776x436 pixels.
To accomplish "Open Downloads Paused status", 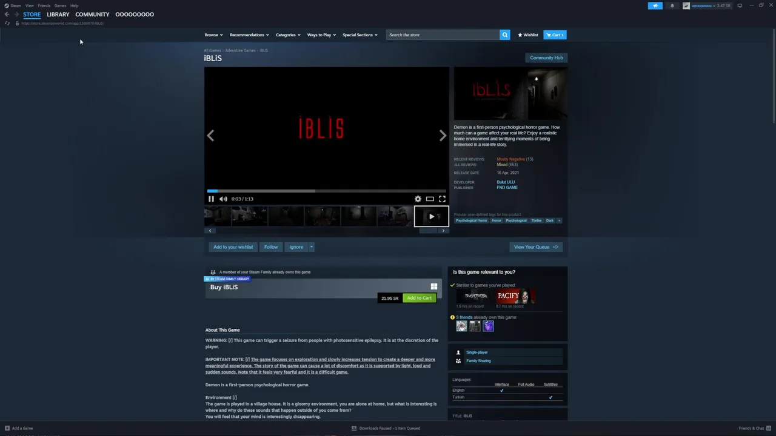I will coord(386,428).
